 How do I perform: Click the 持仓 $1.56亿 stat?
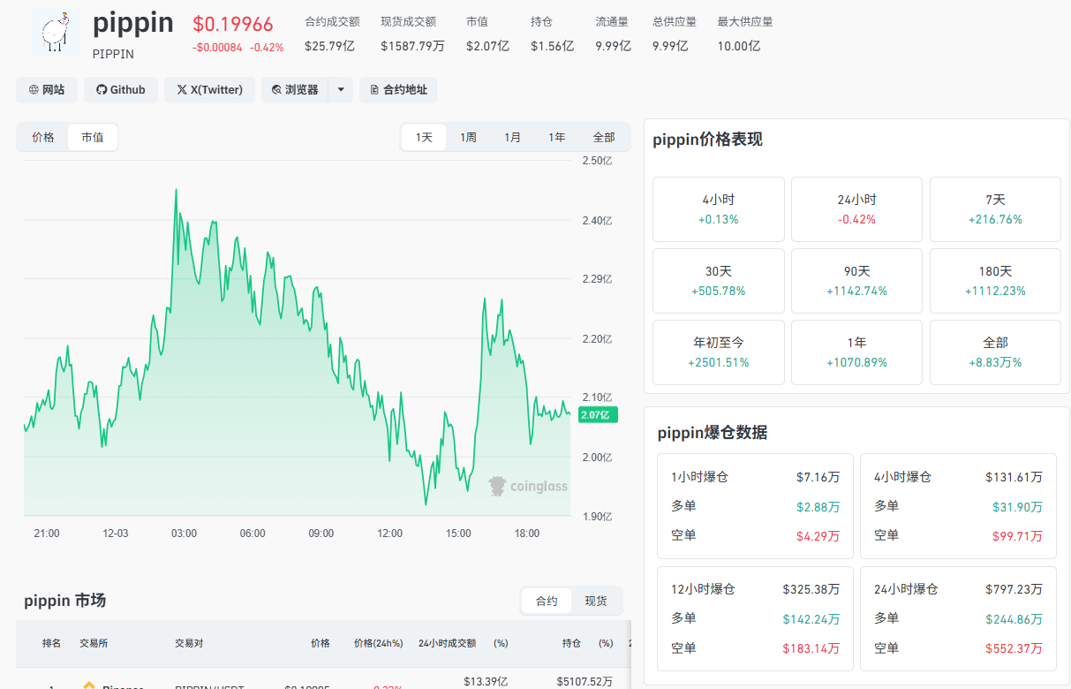(x=552, y=34)
